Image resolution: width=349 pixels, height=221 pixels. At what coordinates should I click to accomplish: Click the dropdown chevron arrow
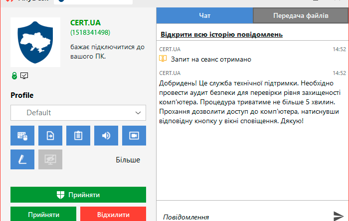pyautogui.click(x=138, y=113)
